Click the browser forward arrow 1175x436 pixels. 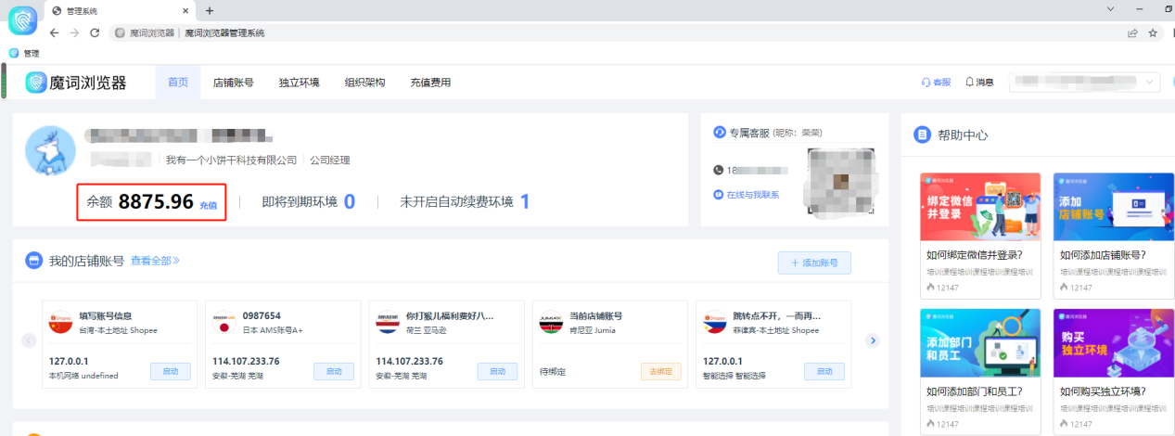pos(74,32)
